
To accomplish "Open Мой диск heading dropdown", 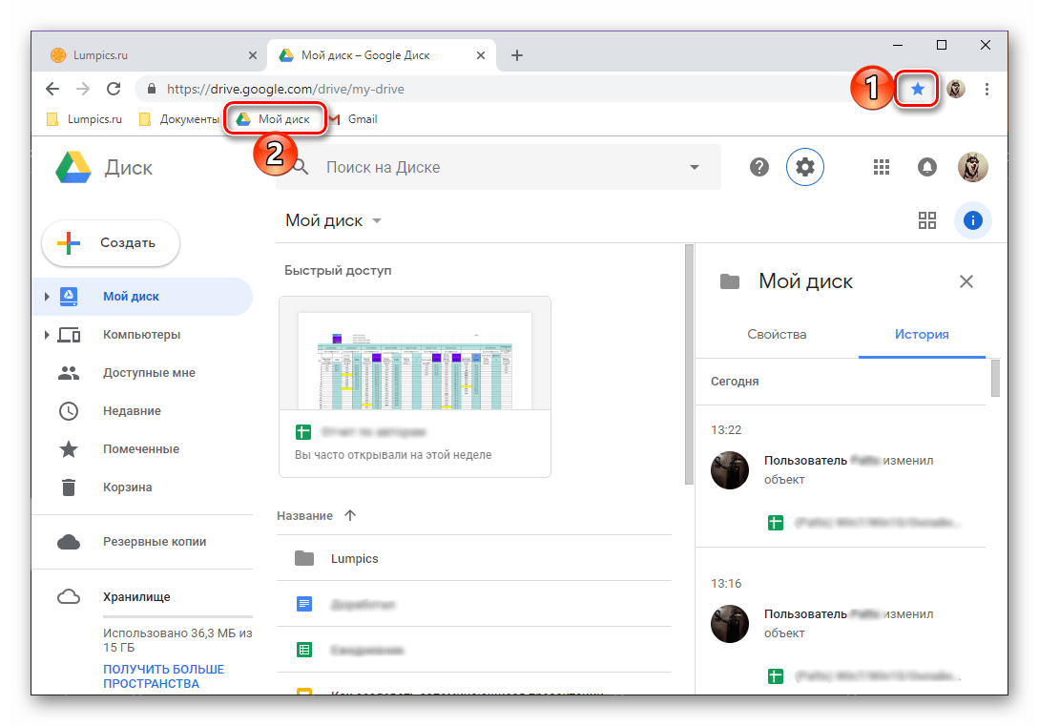I will click(x=333, y=220).
